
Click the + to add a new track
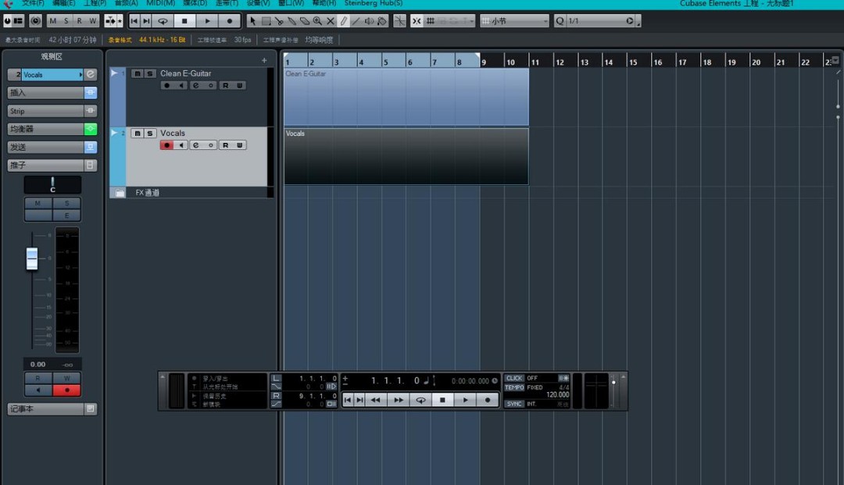point(264,59)
